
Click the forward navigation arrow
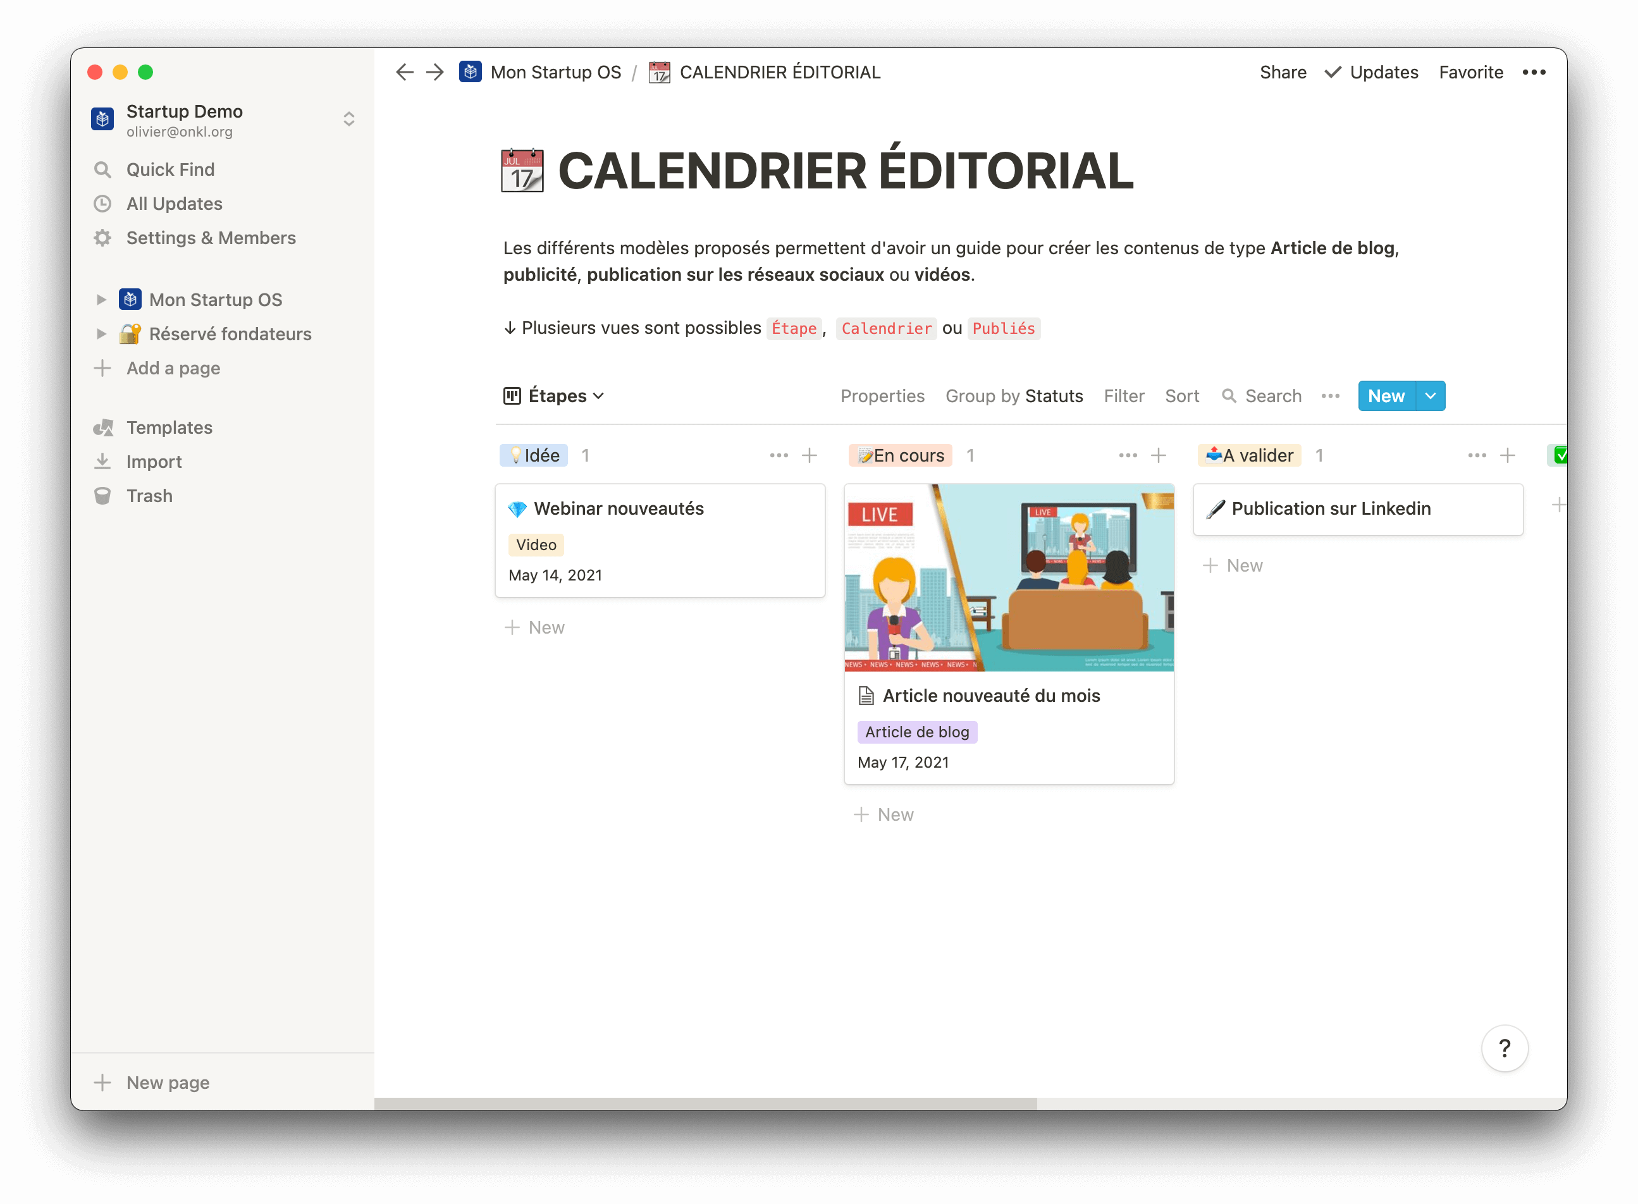[x=435, y=72]
